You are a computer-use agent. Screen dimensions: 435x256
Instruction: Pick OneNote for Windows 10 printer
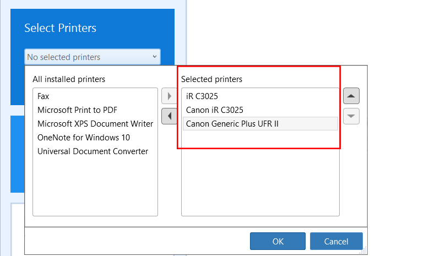[x=84, y=138]
